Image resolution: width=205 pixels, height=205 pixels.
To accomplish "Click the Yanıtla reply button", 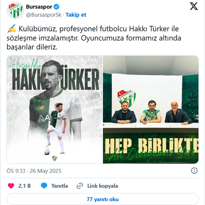I will pos(60,186).
